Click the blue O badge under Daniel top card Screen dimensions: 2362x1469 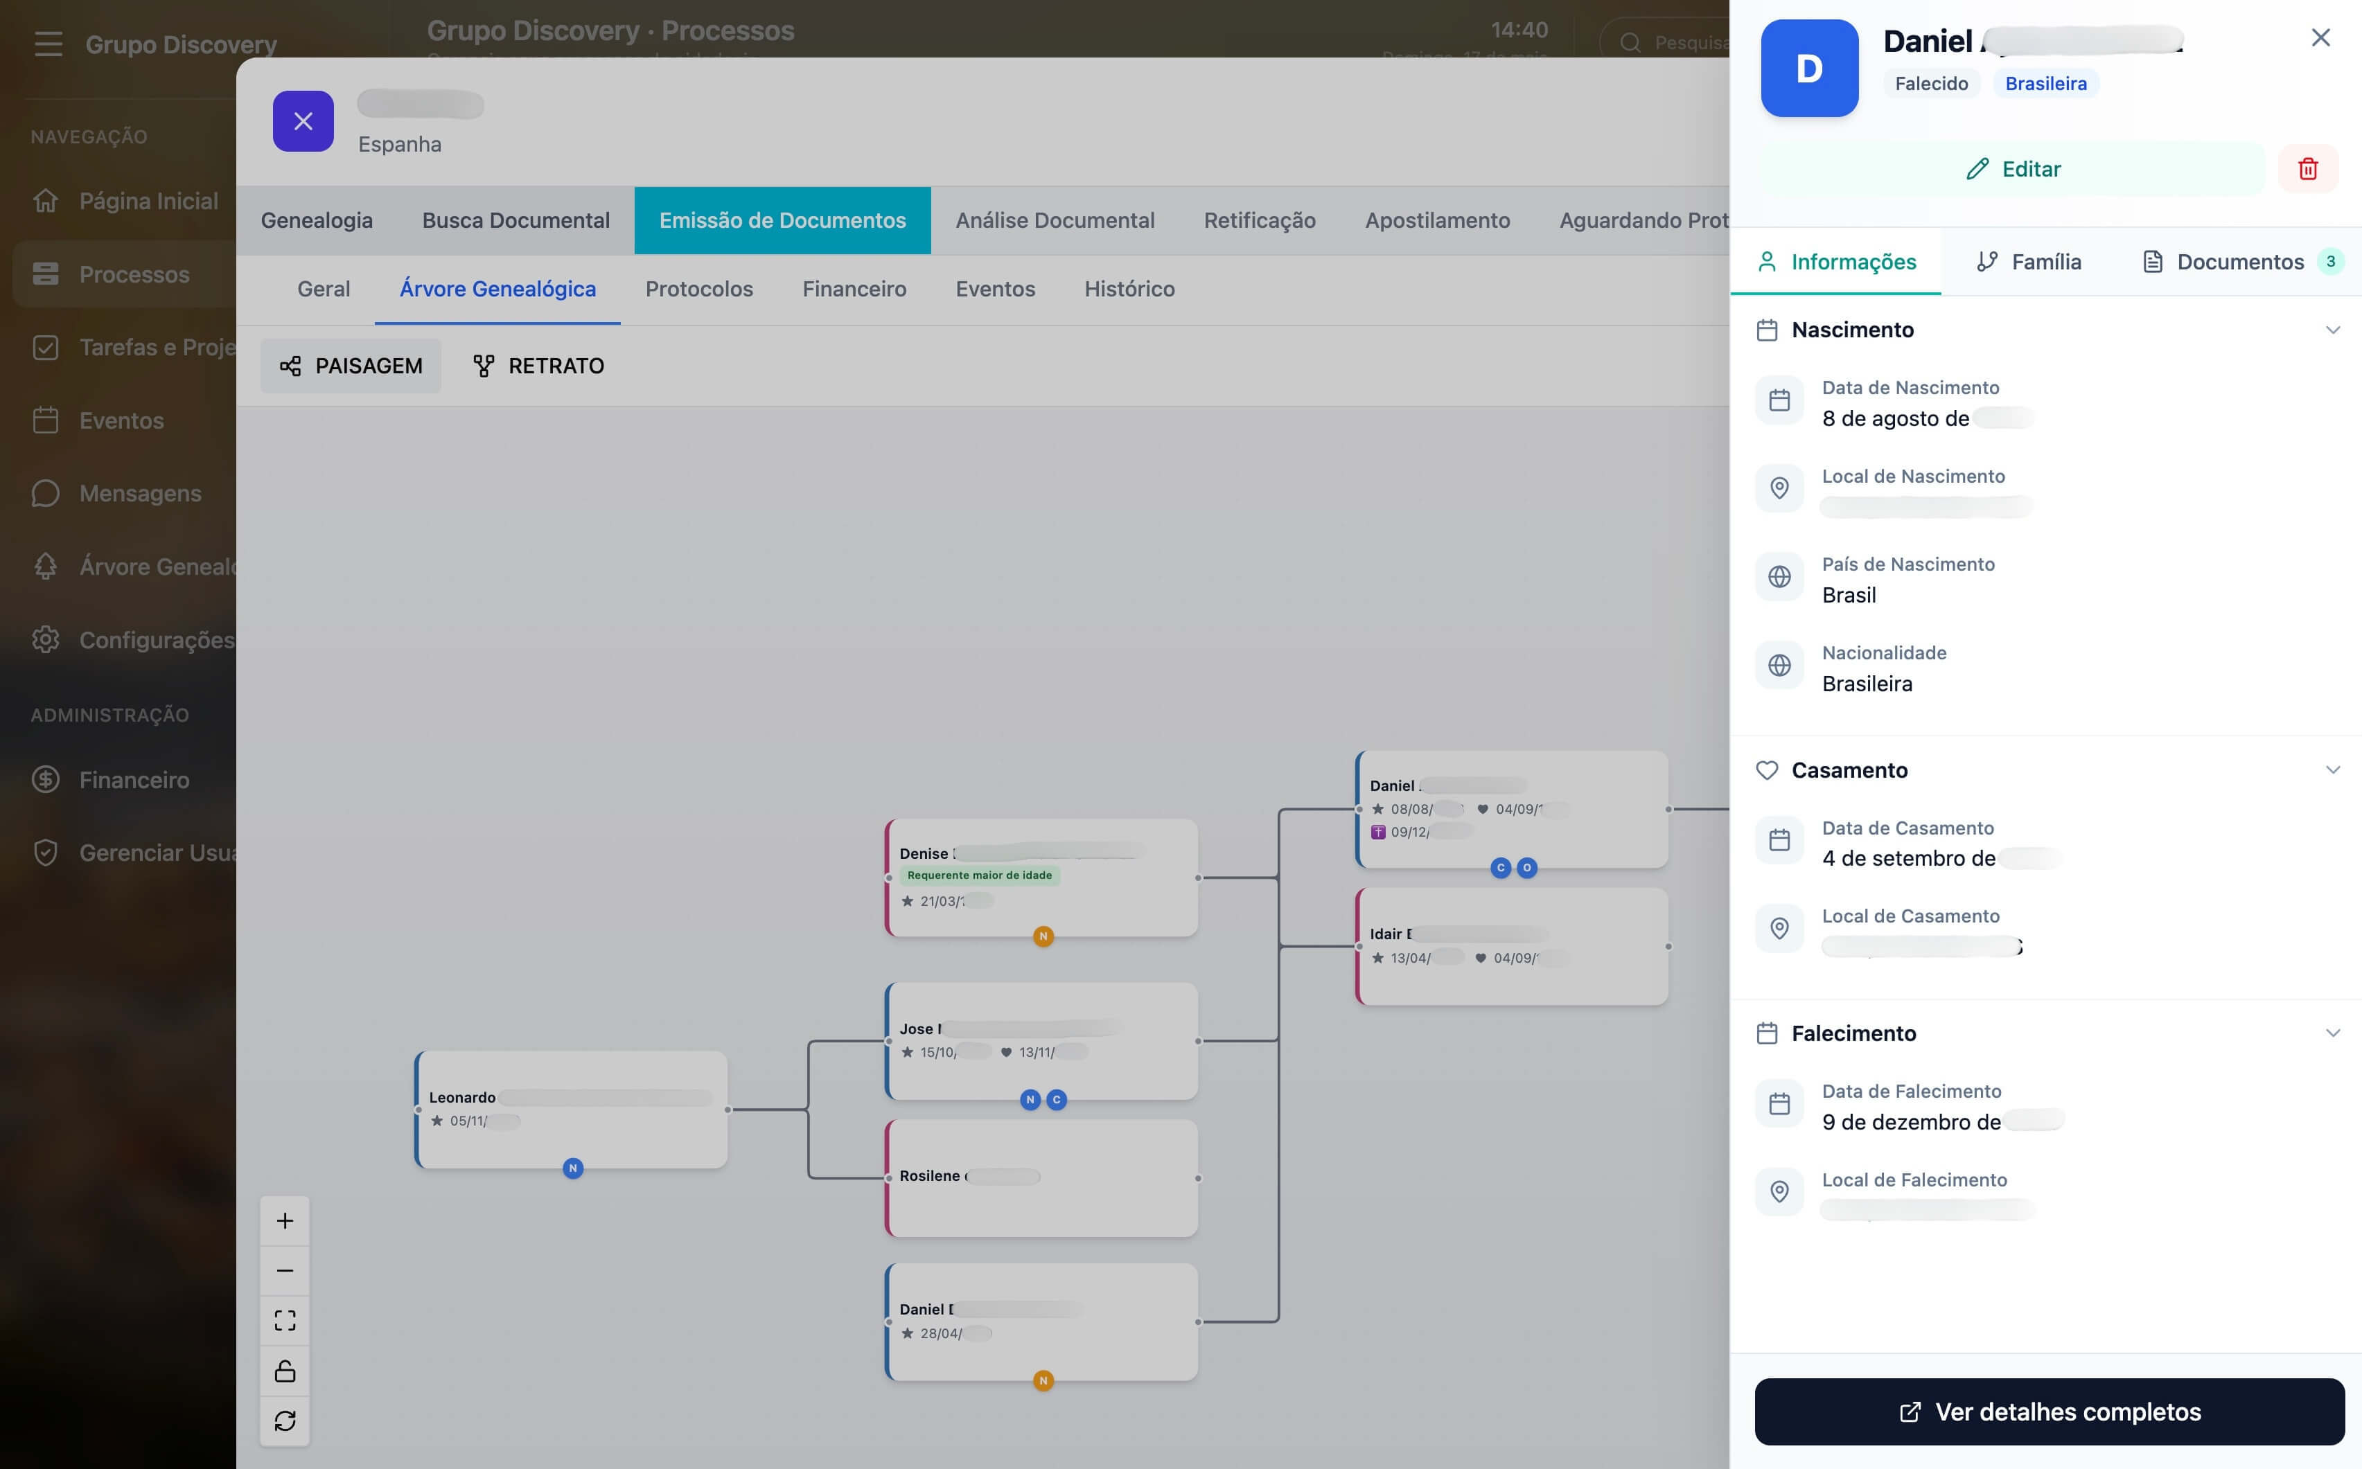1527,868
